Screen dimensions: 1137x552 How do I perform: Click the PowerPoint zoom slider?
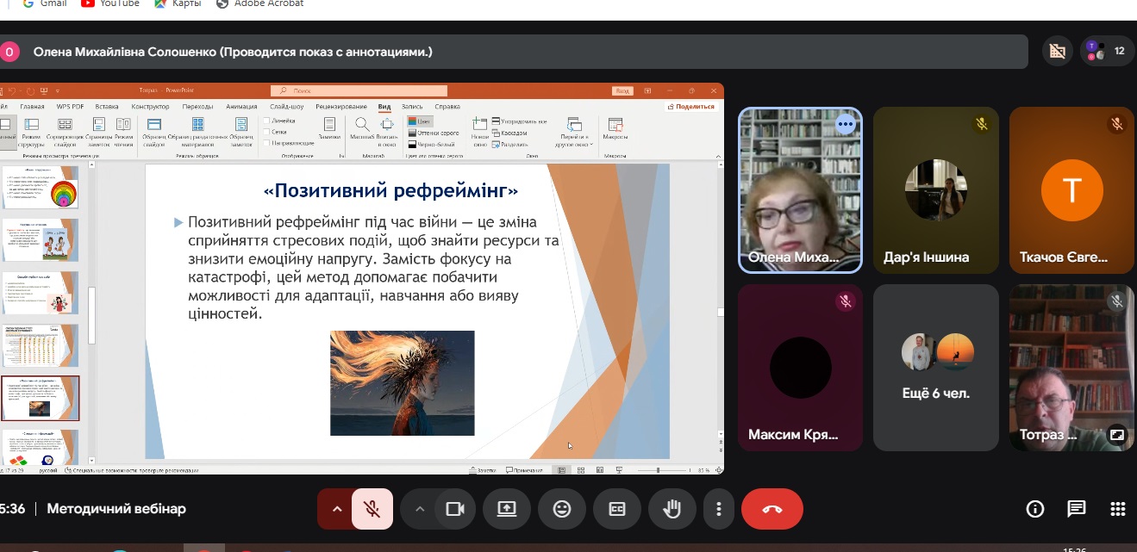pos(658,470)
